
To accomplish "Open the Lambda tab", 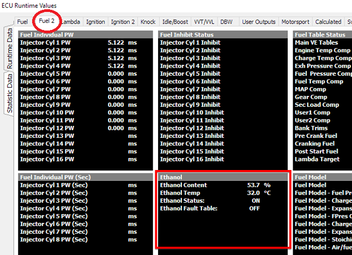I will 71,22.
